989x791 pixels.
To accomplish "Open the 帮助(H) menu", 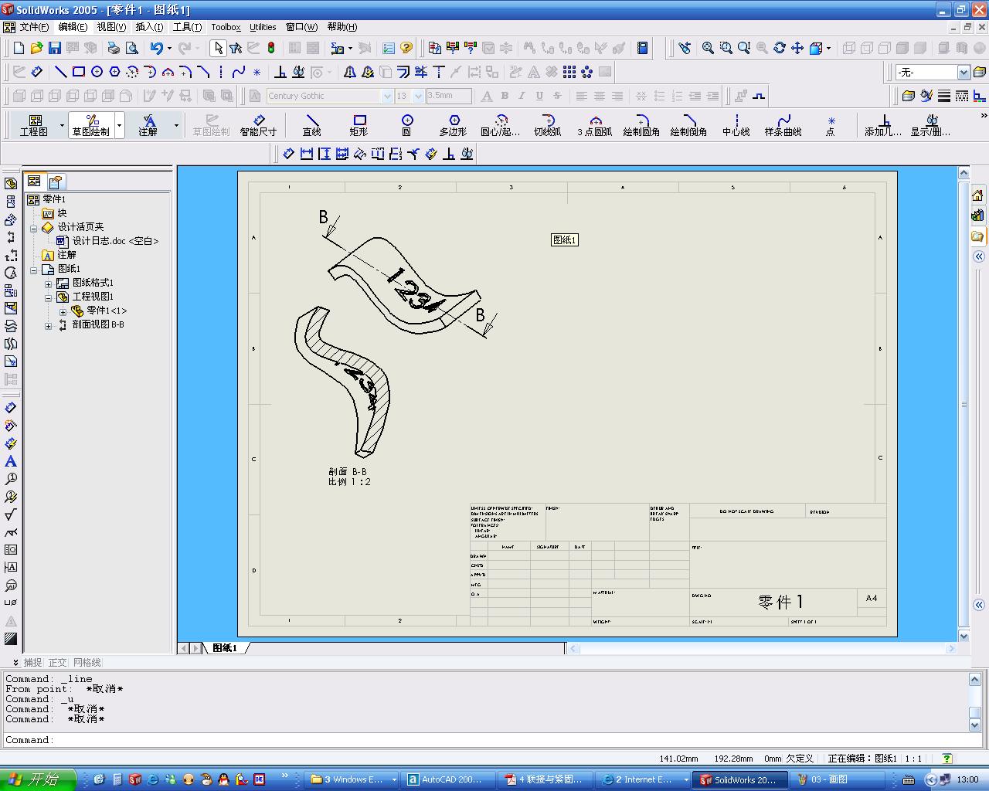I will click(x=342, y=27).
